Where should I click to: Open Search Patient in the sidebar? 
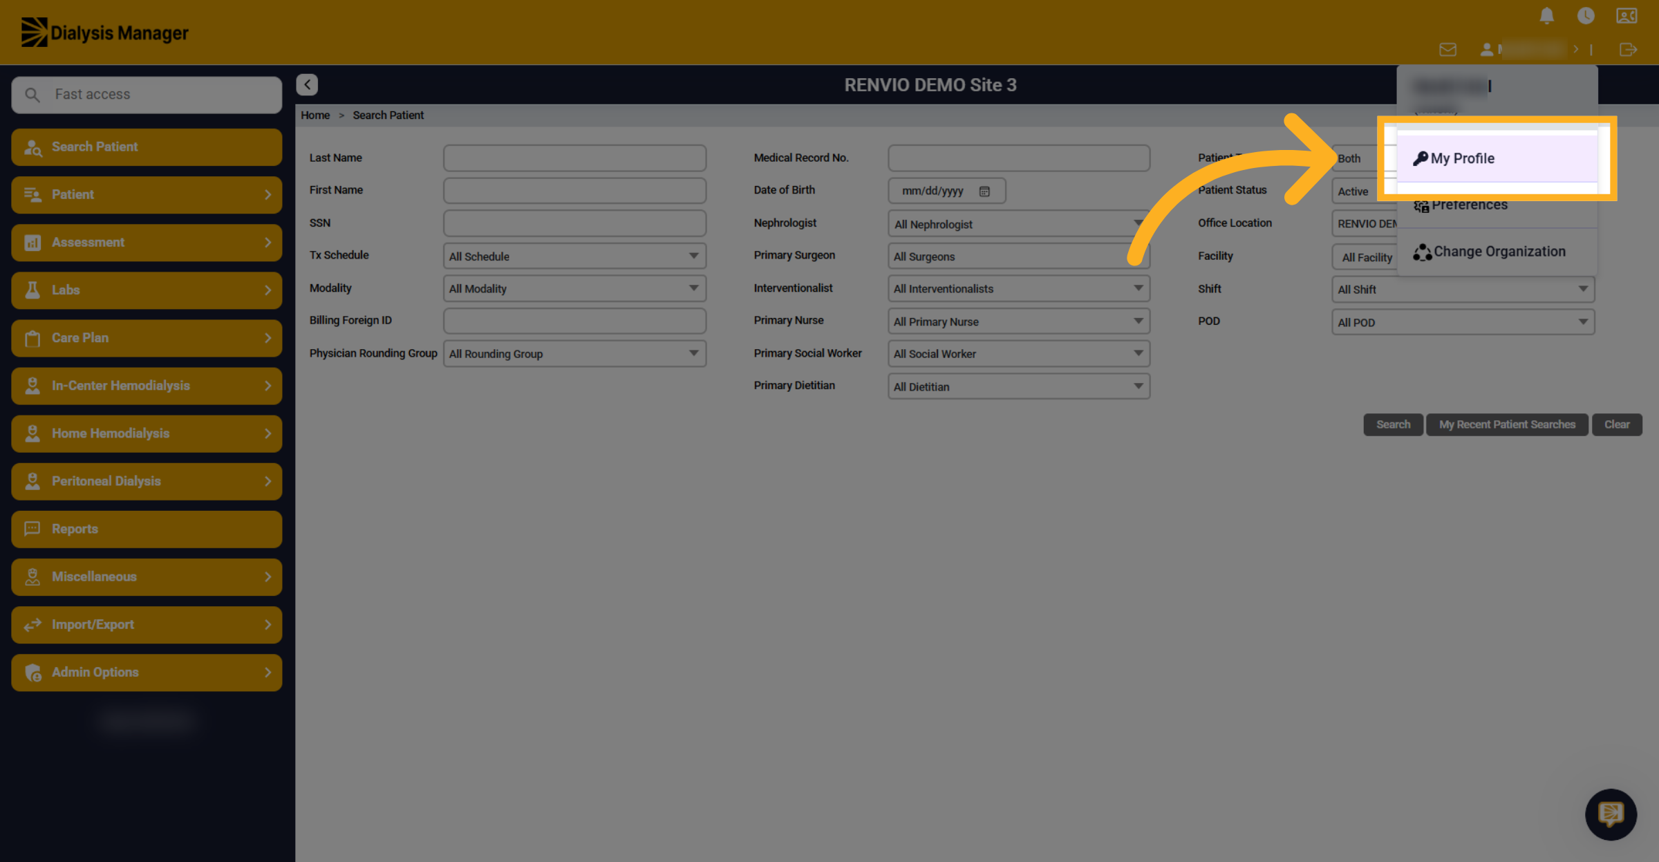click(x=147, y=147)
